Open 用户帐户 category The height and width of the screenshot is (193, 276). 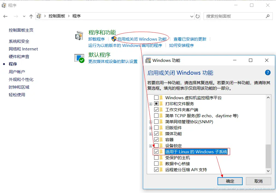click(17, 72)
